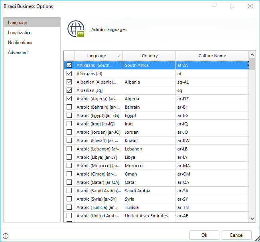Click the scrollbar up arrow
The image size is (260, 242).
point(252,55)
